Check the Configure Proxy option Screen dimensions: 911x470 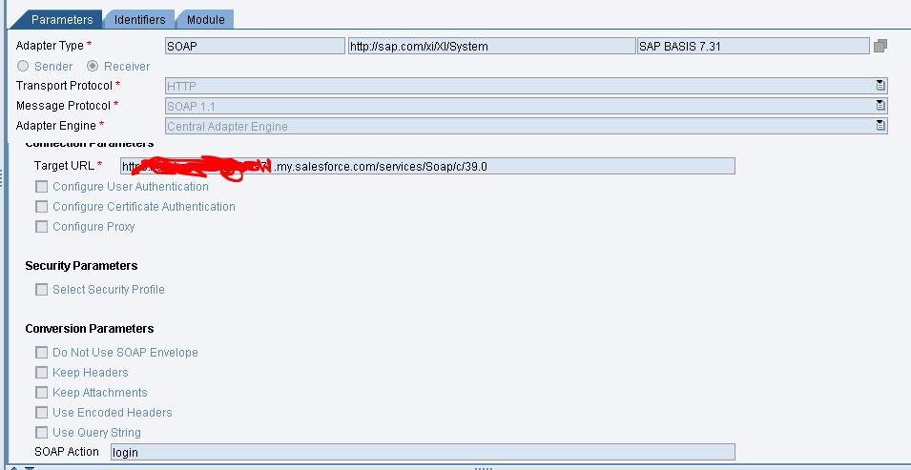click(42, 227)
